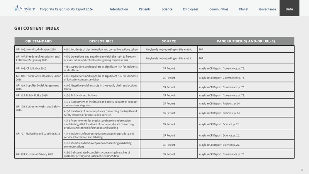Select GRI 414: Supplier Social Assessment cell
The width and height of the screenshot is (309, 174).
point(38,87)
